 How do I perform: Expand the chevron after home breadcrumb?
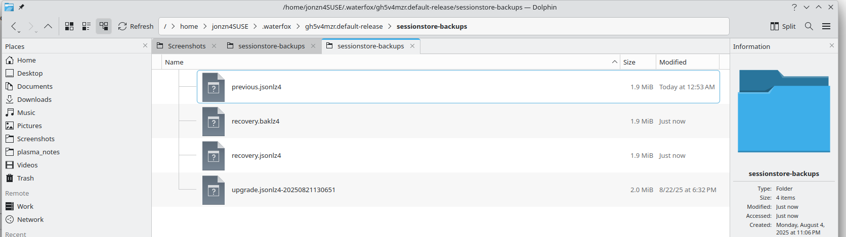(x=205, y=26)
